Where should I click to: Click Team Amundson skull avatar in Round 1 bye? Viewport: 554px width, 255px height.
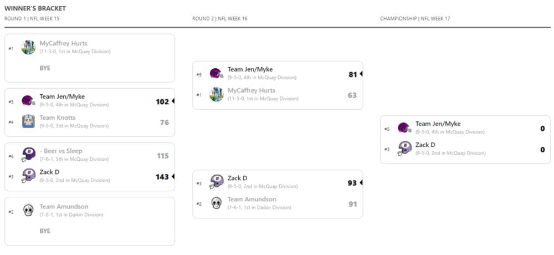(x=28, y=210)
